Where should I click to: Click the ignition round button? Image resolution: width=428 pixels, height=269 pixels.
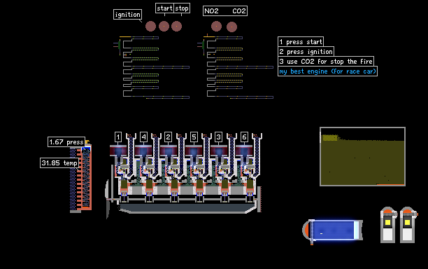click(x=150, y=26)
